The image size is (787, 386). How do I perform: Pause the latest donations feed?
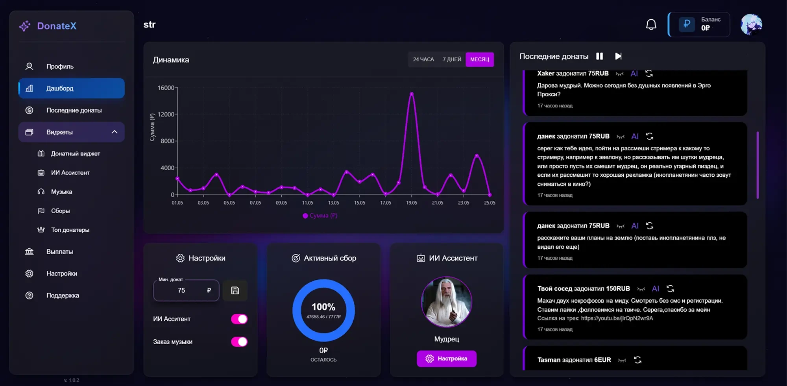pyautogui.click(x=599, y=56)
